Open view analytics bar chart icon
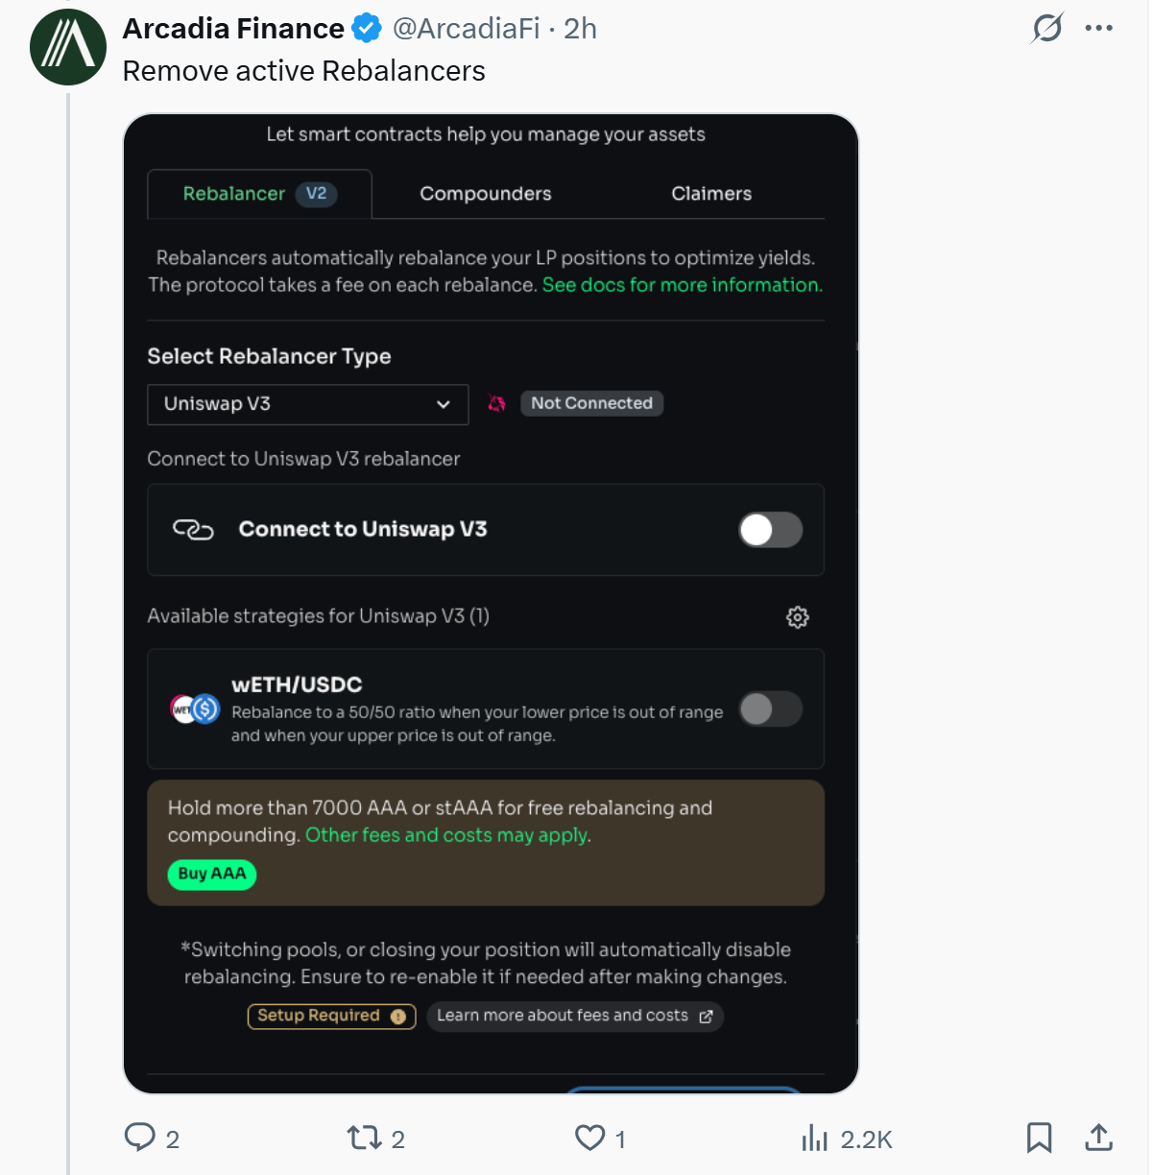The height and width of the screenshot is (1175, 1152). (x=814, y=1139)
